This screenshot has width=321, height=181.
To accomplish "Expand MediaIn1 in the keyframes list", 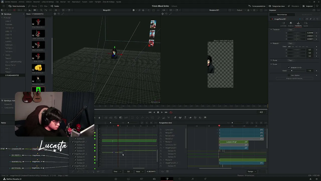I will click(164, 142).
